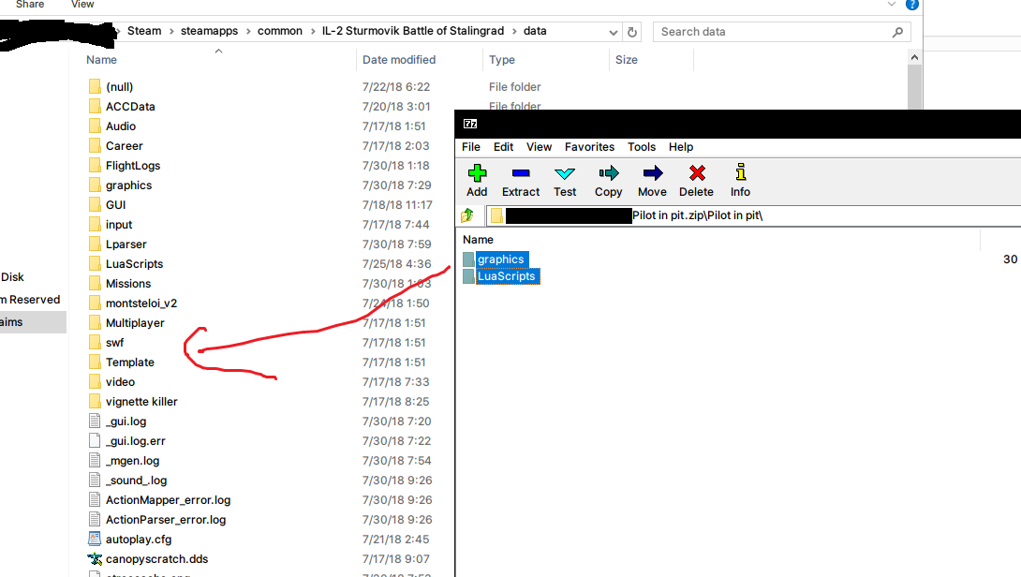Click the Search data field
The image size is (1021, 577).
(773, 32)
